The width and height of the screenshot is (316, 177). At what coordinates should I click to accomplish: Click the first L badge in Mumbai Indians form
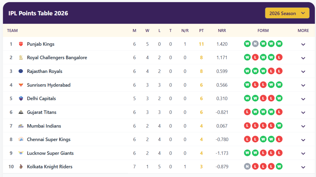pos(247,125)
